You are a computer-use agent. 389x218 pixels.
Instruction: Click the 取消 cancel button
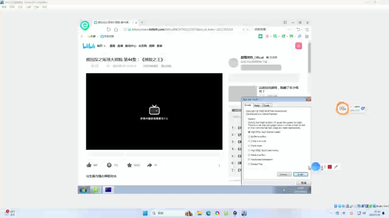point(304,183)
